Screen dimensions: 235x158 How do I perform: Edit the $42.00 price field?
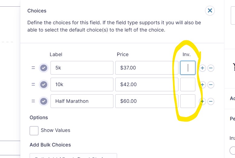pyautogui.click(x=147, y=85)
